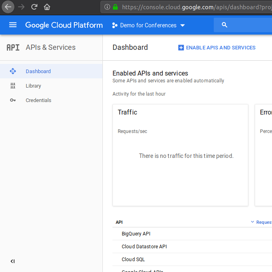Image resolution: width=272 pixels, height=272 pixels.
Task: Reload the page with the refresh icon
Action: 34,7
